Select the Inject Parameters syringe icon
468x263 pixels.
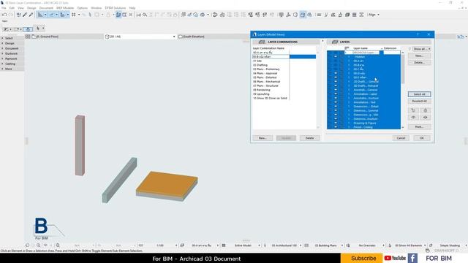(31, 15)
